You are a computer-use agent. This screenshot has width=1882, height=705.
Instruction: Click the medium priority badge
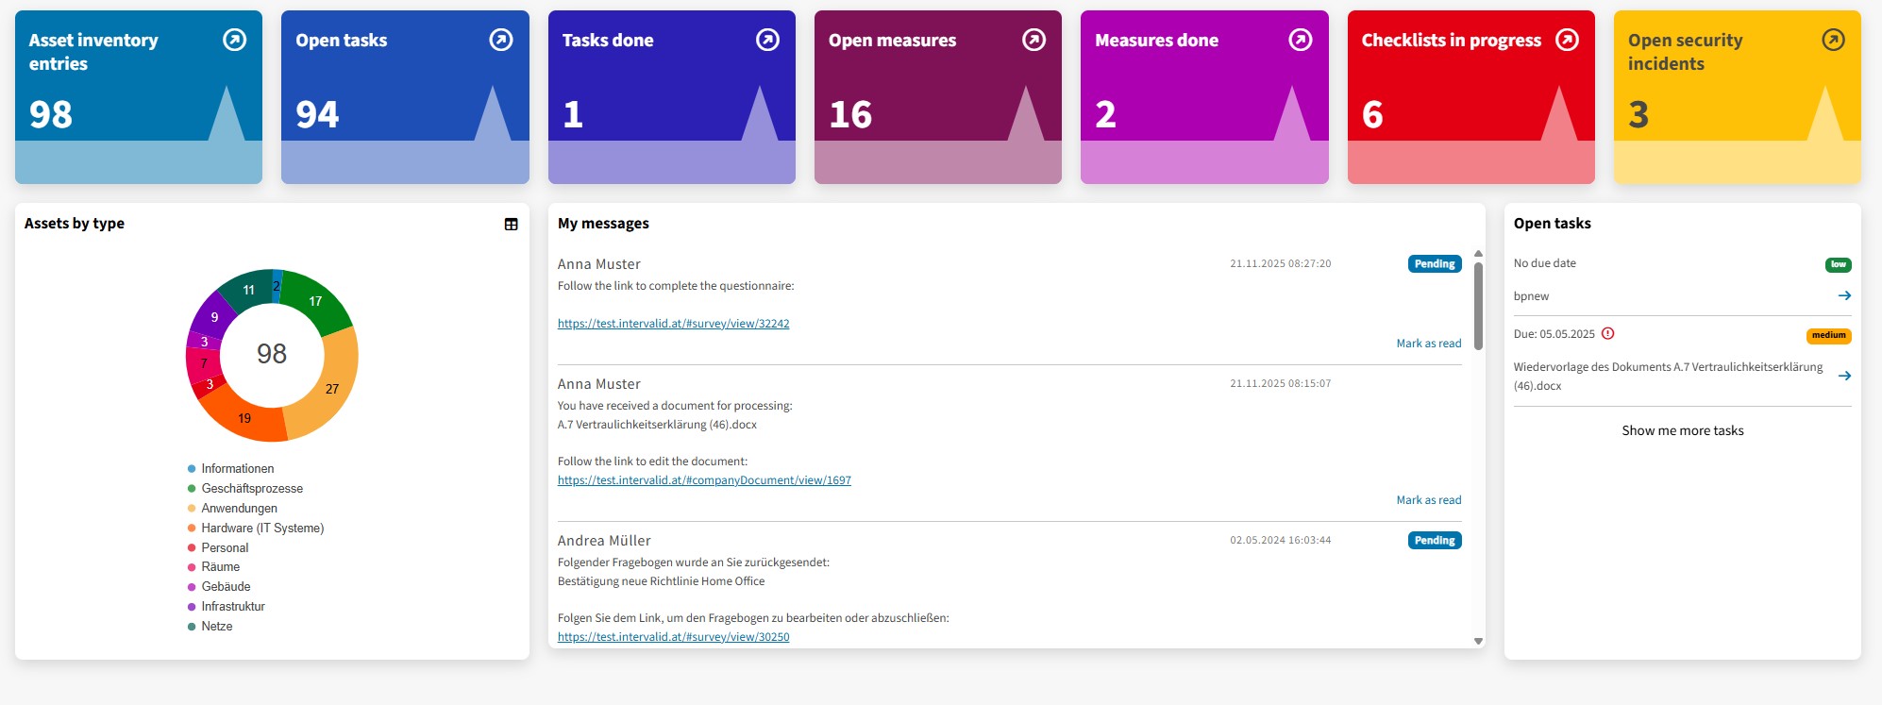[x=1829, y=336]
